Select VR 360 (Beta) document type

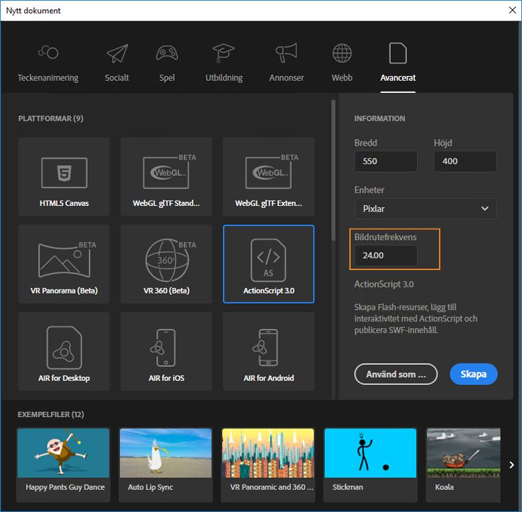point(166,263)
